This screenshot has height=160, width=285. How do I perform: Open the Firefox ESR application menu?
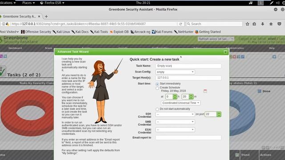coord(53,3)
